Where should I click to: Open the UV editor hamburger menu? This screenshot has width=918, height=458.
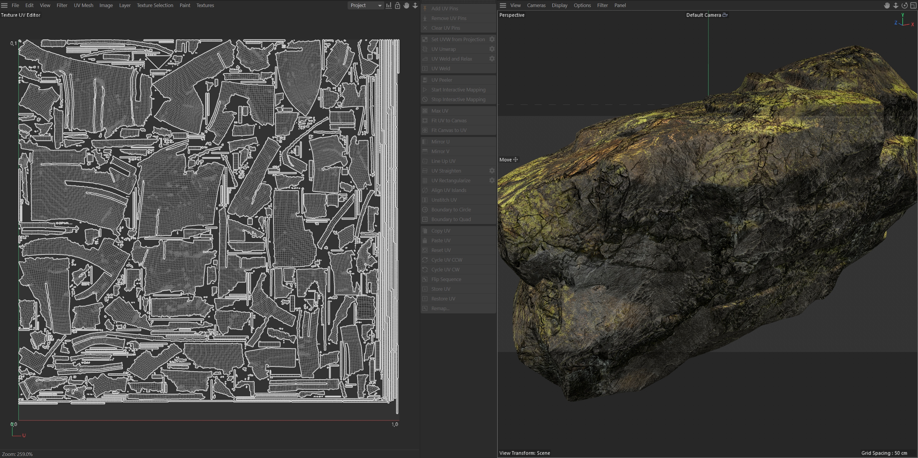pyautogui.click(x=4, y=5)
